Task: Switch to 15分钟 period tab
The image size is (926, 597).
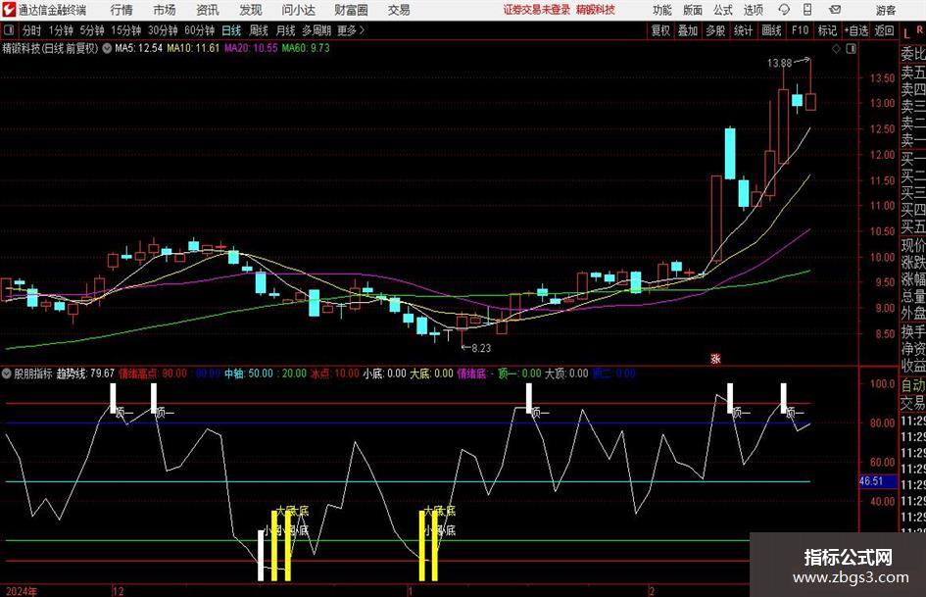Action: 125,30
